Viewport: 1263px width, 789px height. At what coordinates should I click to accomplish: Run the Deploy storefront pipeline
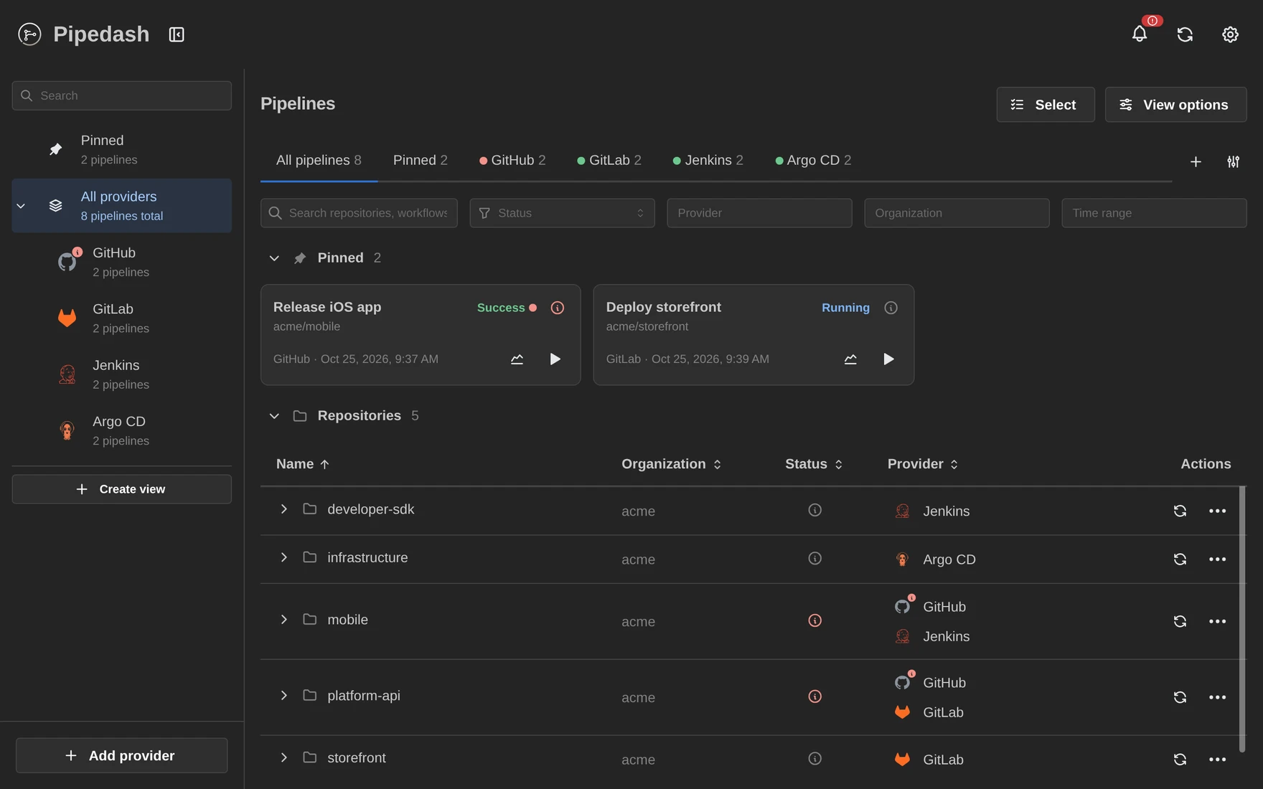click(x=888, y=359)
